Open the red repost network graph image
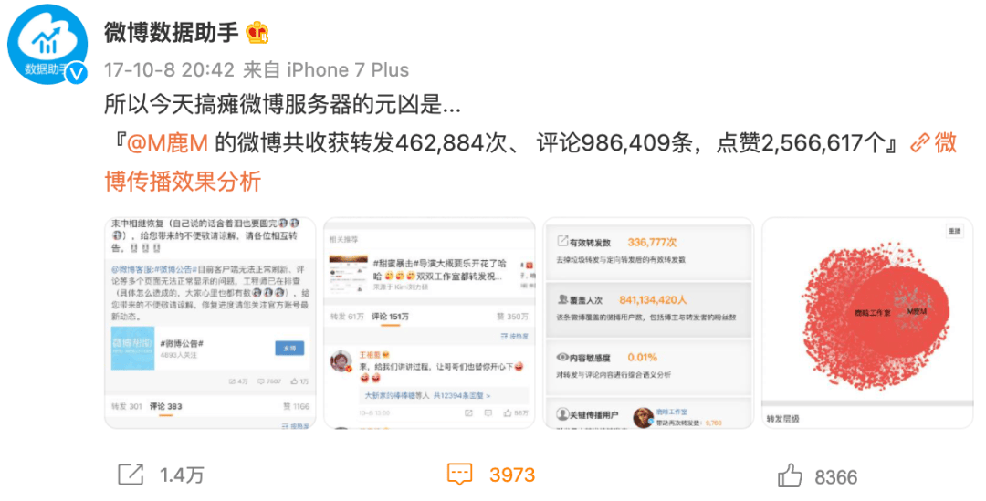This screenshot has height=501, width=986. (x=867, y=323)
